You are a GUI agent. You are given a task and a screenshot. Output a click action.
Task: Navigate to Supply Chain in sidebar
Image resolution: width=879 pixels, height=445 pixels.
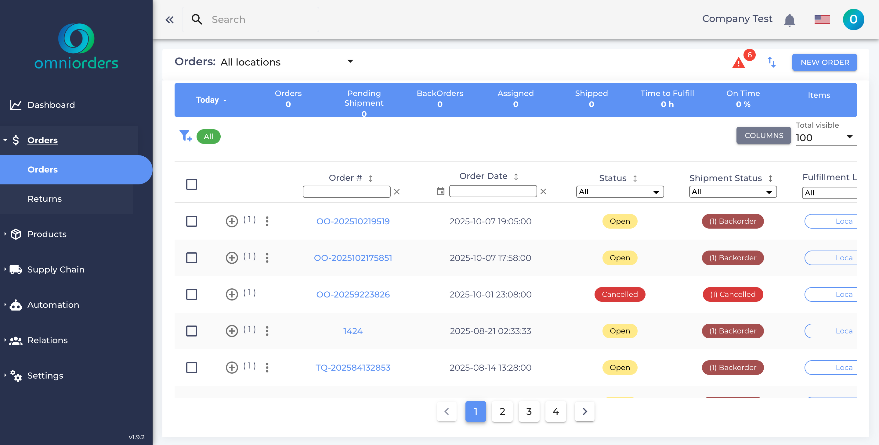click(x=56, y=269)
